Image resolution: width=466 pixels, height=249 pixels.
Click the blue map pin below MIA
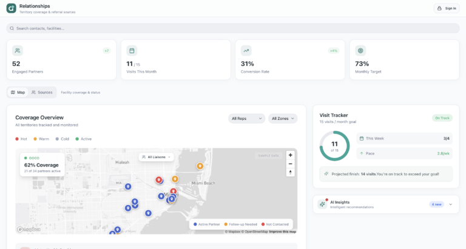tap(128, 187)
